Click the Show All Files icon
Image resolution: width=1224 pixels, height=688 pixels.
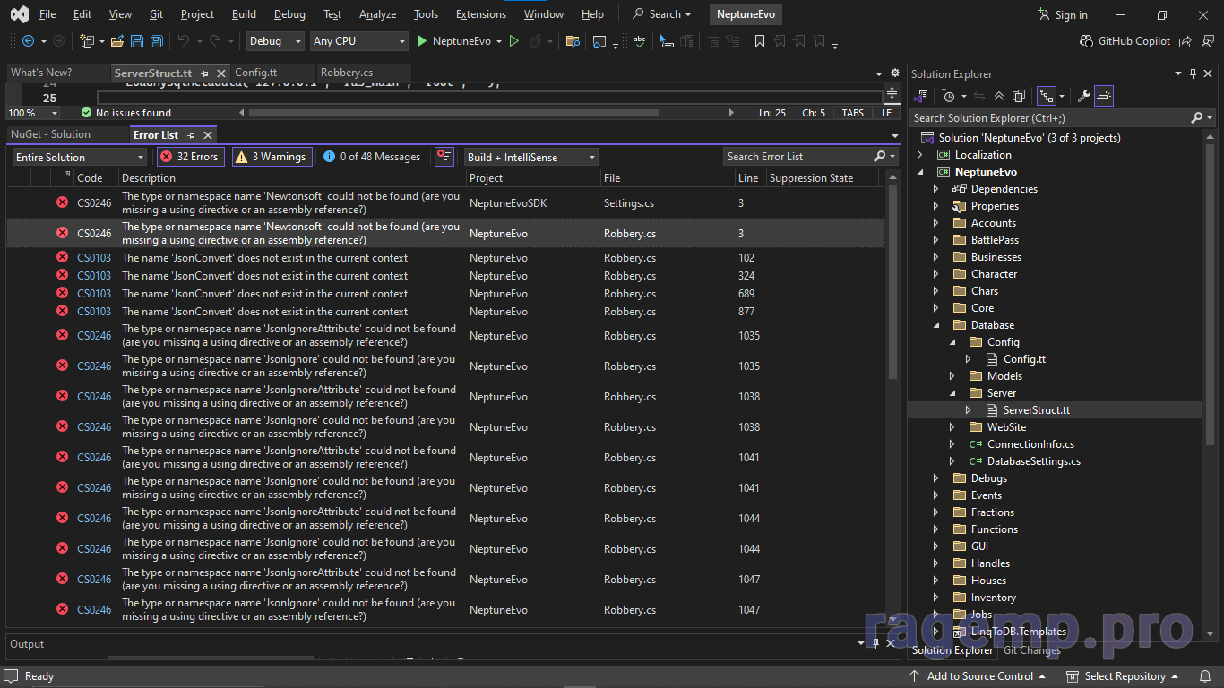click(x=1019, y=96)
